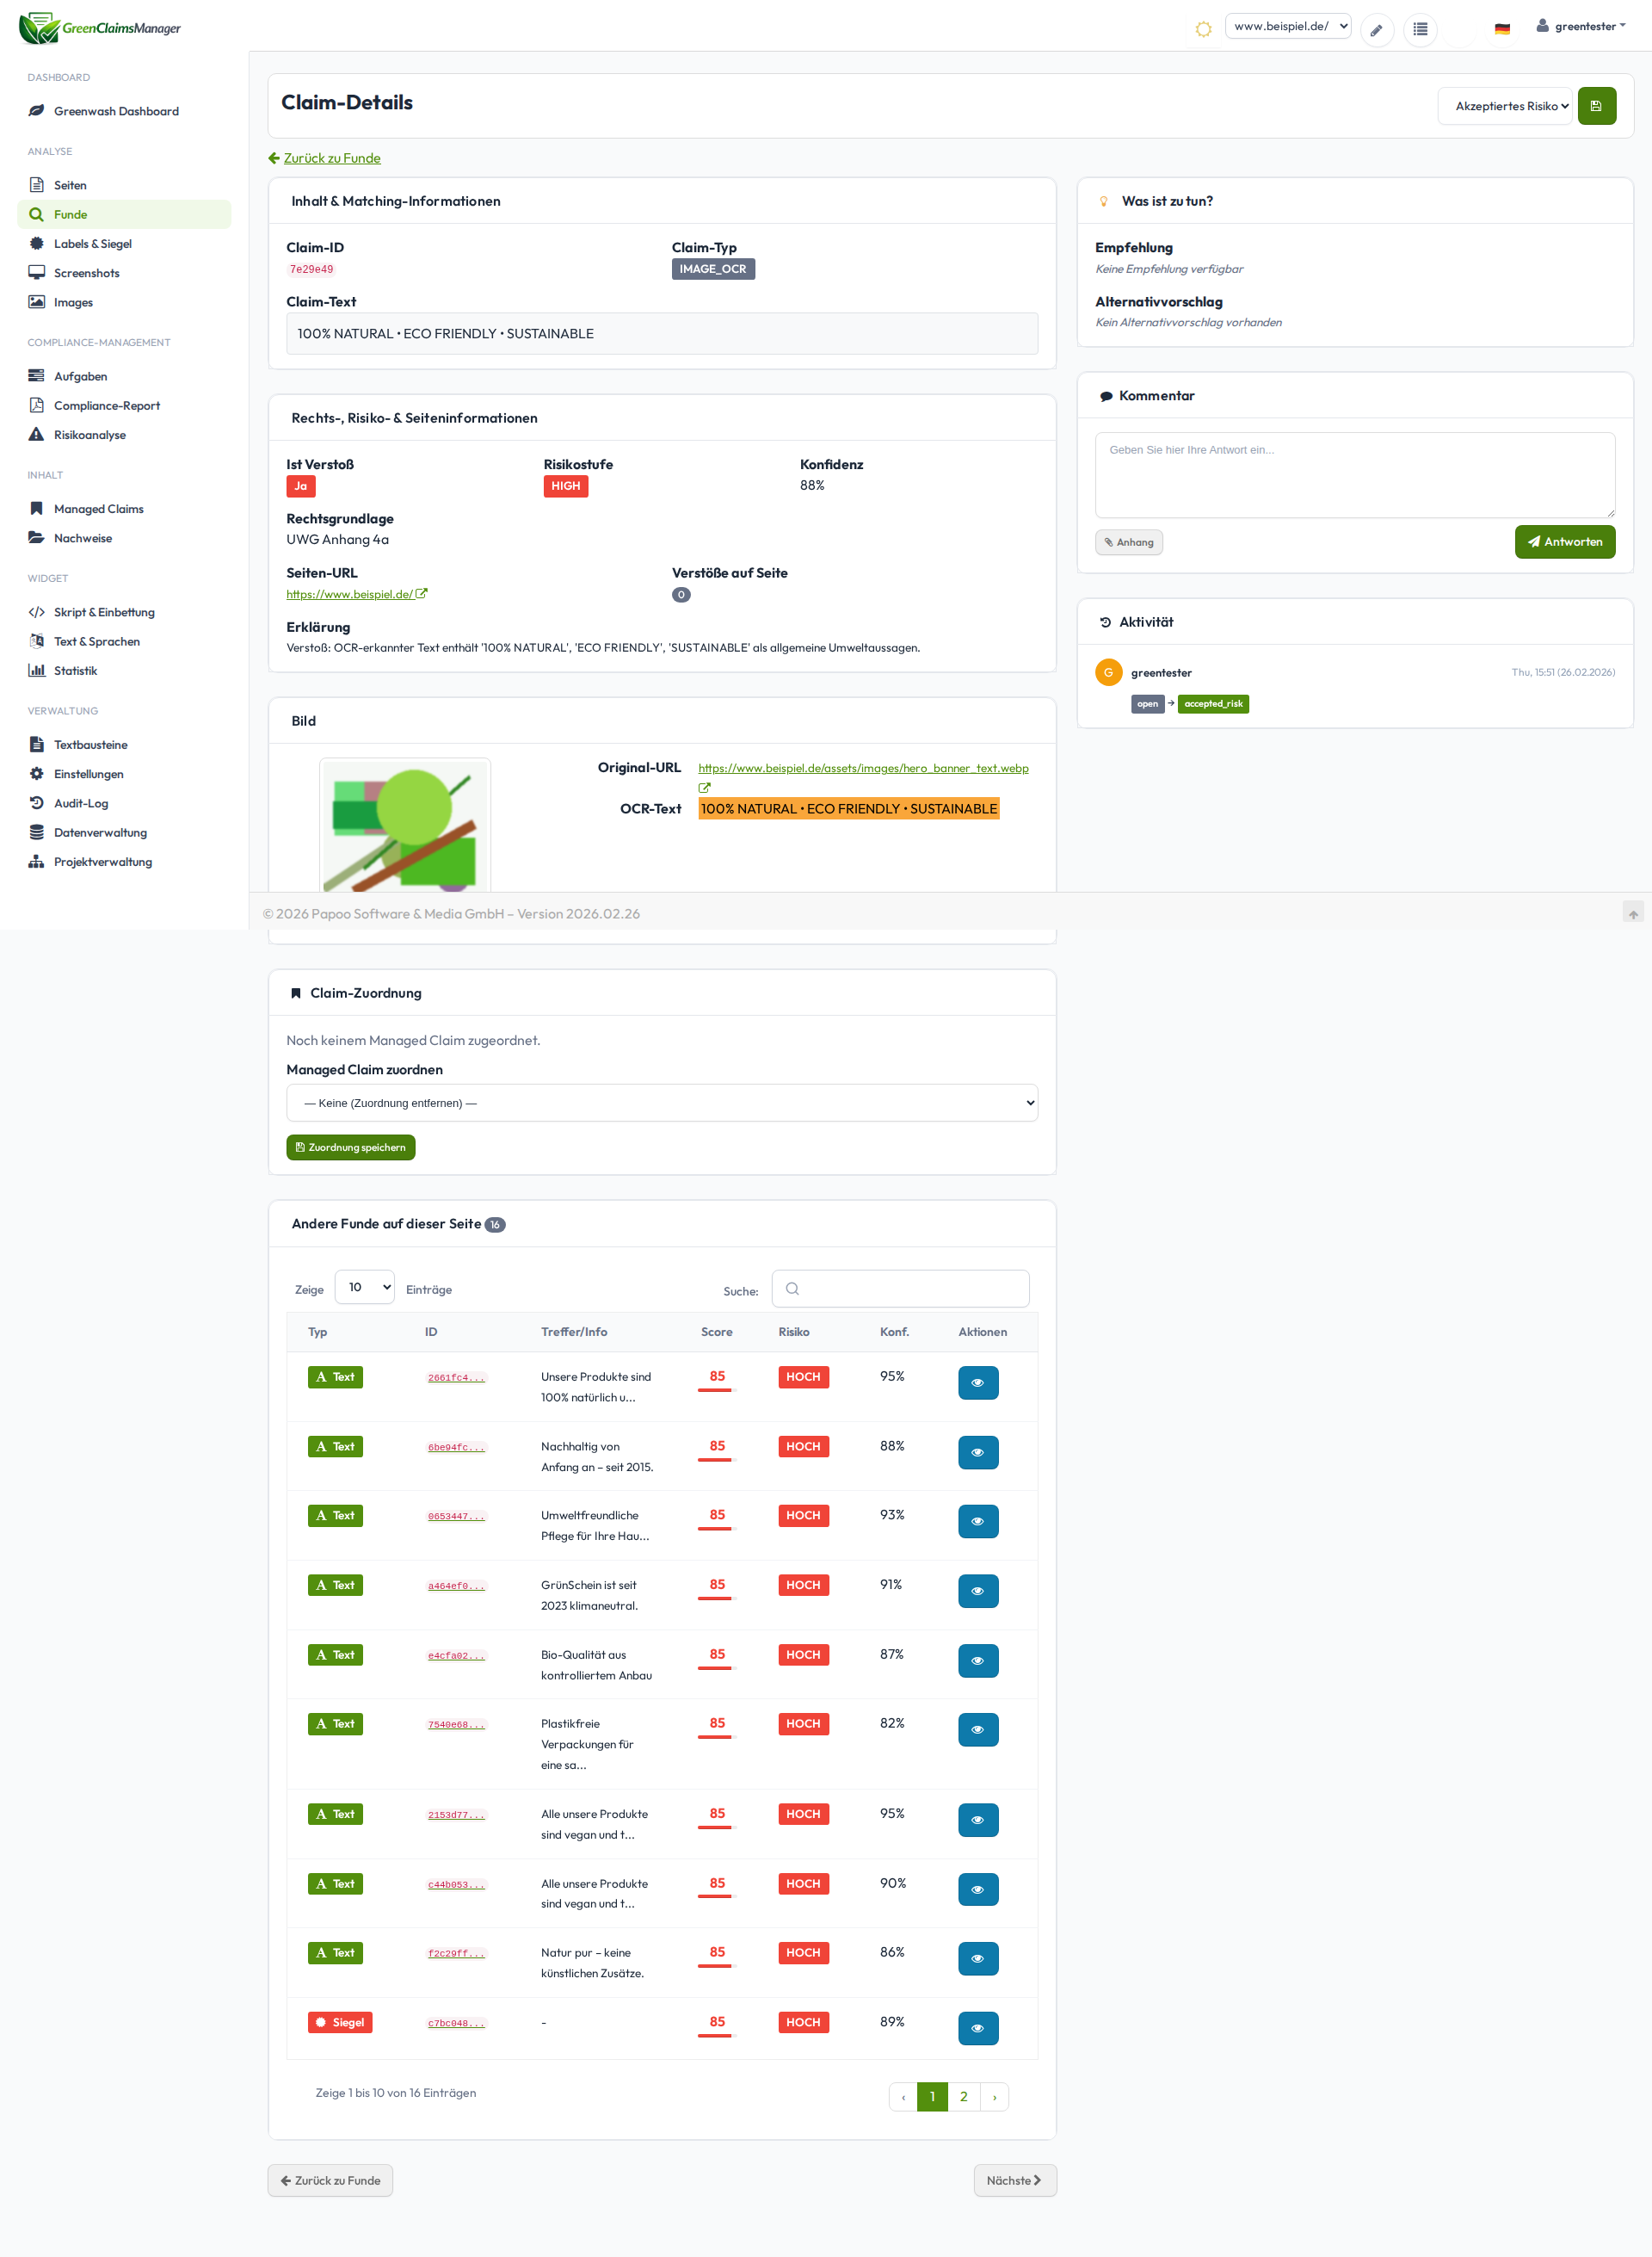This screenshot has width=1652, height=2257.
Task: Click the pencil edit icon in header
Action: (1376, 29)
